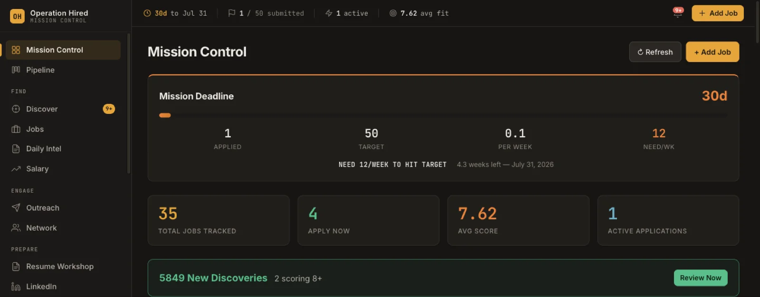The image size is (760, 297).
Task: Click the lightning icon beside 1 active
Action: click(329, 13)
